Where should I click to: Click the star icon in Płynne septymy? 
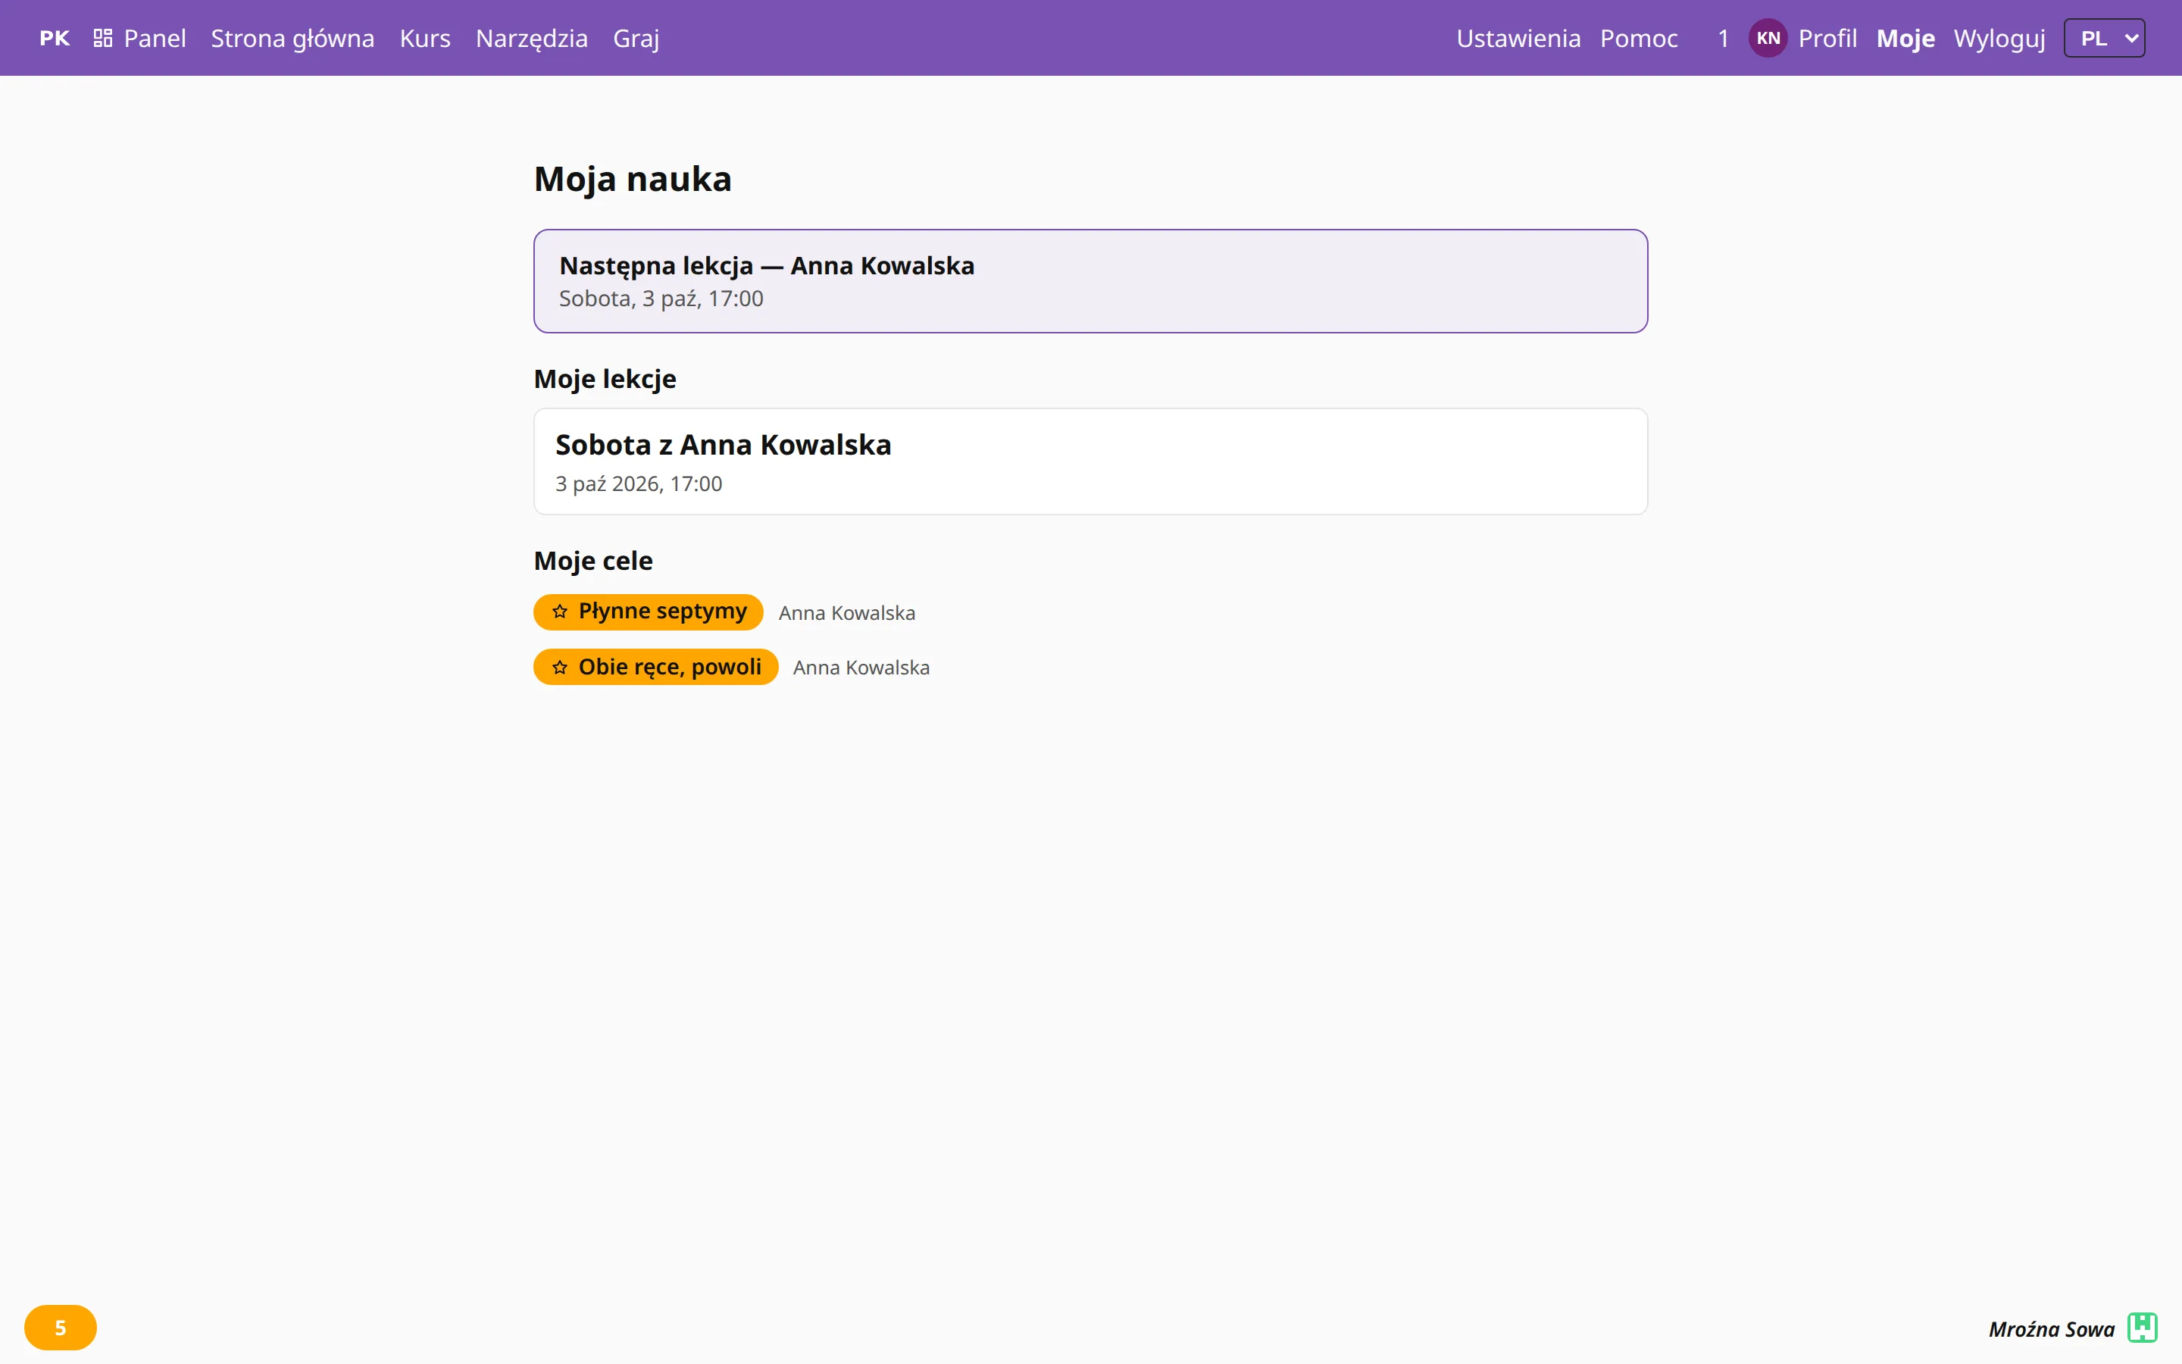coord(560,612)
